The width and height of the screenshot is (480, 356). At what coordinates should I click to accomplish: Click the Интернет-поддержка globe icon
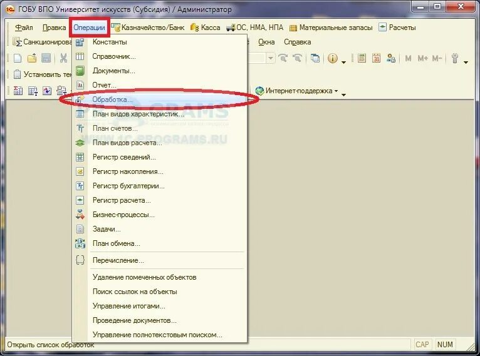click(x=259, y=91)
